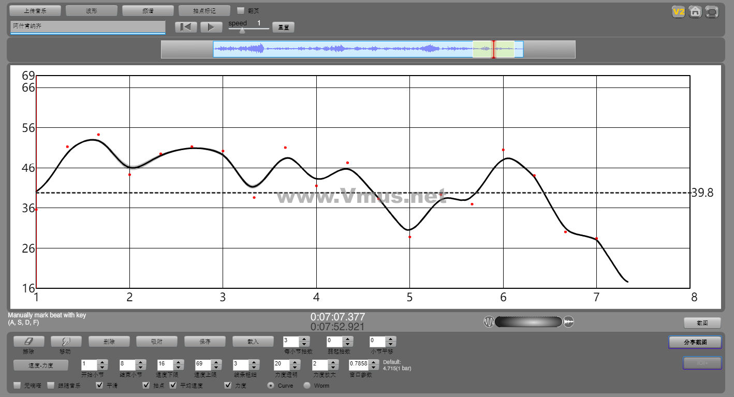
Task: Click the V2 version icon
Action: point(678,11)
